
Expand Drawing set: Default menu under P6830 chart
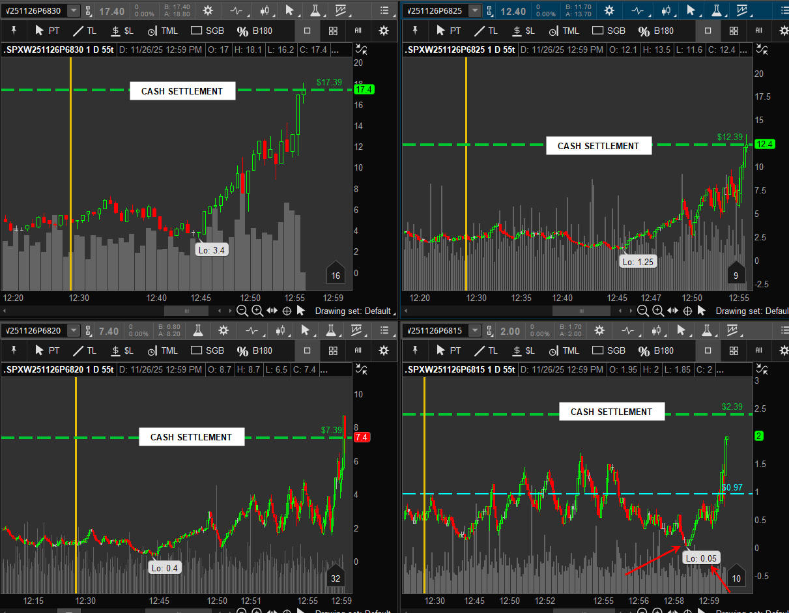352,311
